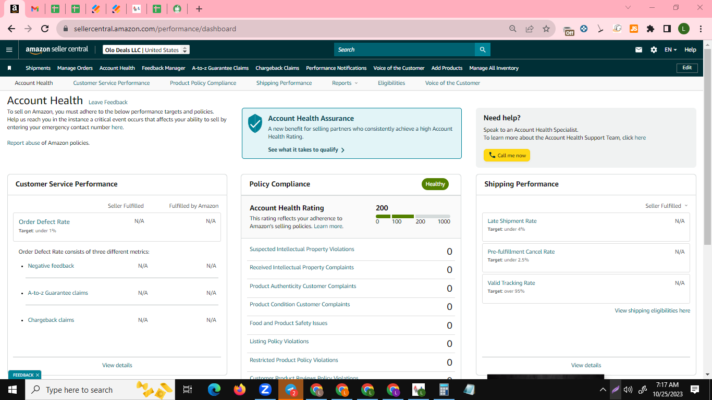The width and height of the screenshot is (712, 400).
Task: Open a new browser tab
Action: (x=199, y=8)
